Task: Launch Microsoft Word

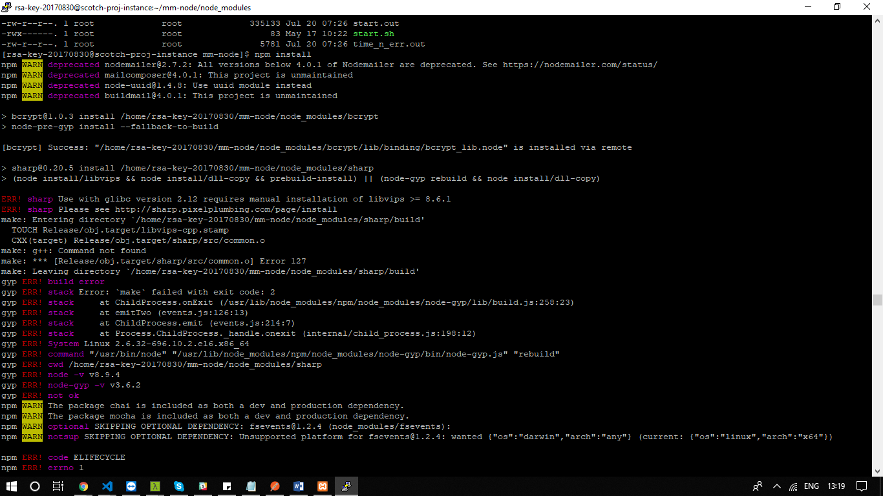Action: 299,486
